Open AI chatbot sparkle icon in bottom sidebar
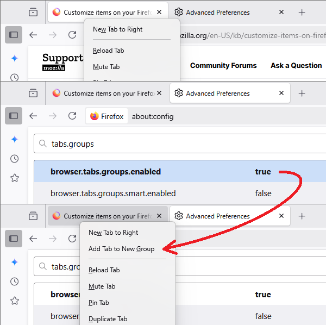326x325 pixels. point(15,262)
